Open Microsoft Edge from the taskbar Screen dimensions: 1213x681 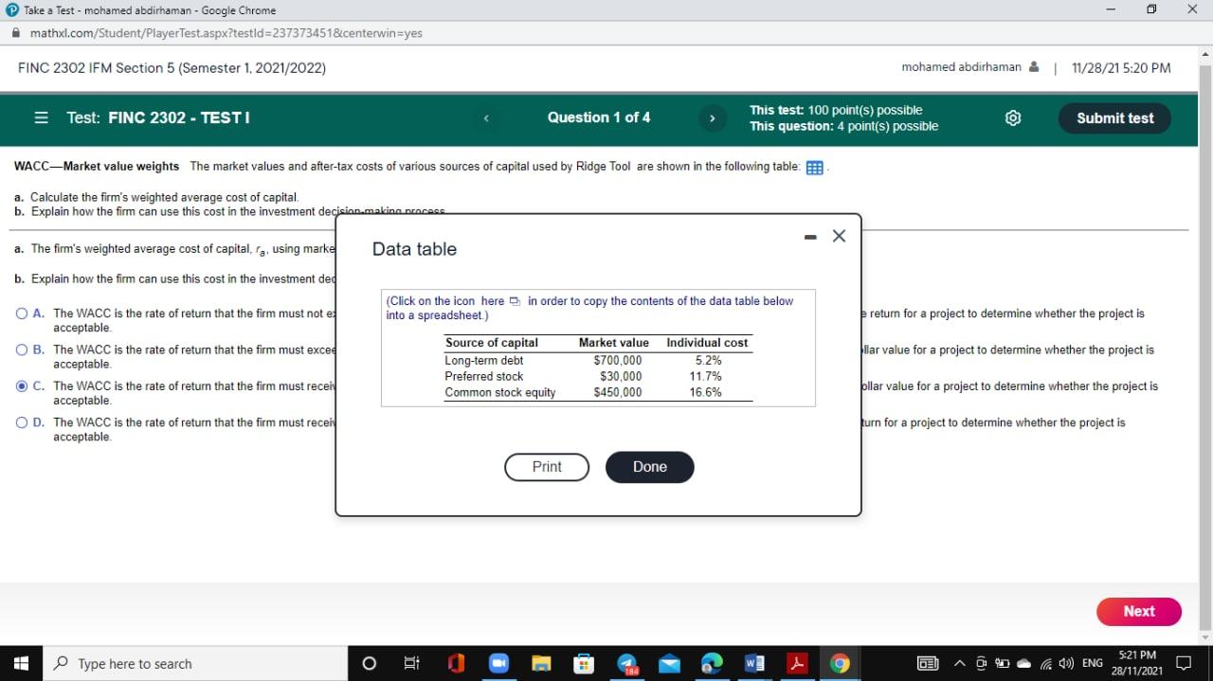(x=712, y=664)
